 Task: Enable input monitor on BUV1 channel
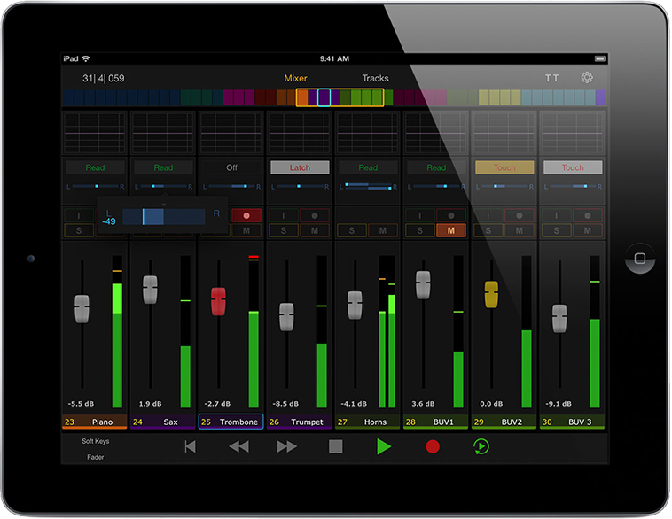[x=420, y=215]
